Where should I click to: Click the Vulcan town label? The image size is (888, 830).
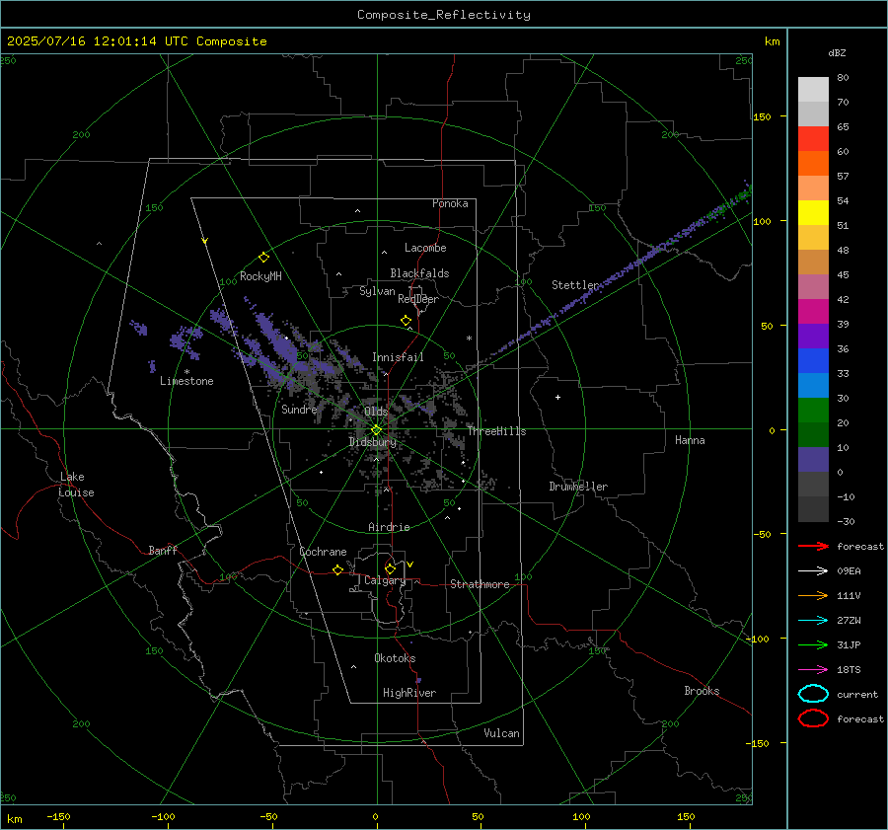pyautogui.click(x=501, y=733)
